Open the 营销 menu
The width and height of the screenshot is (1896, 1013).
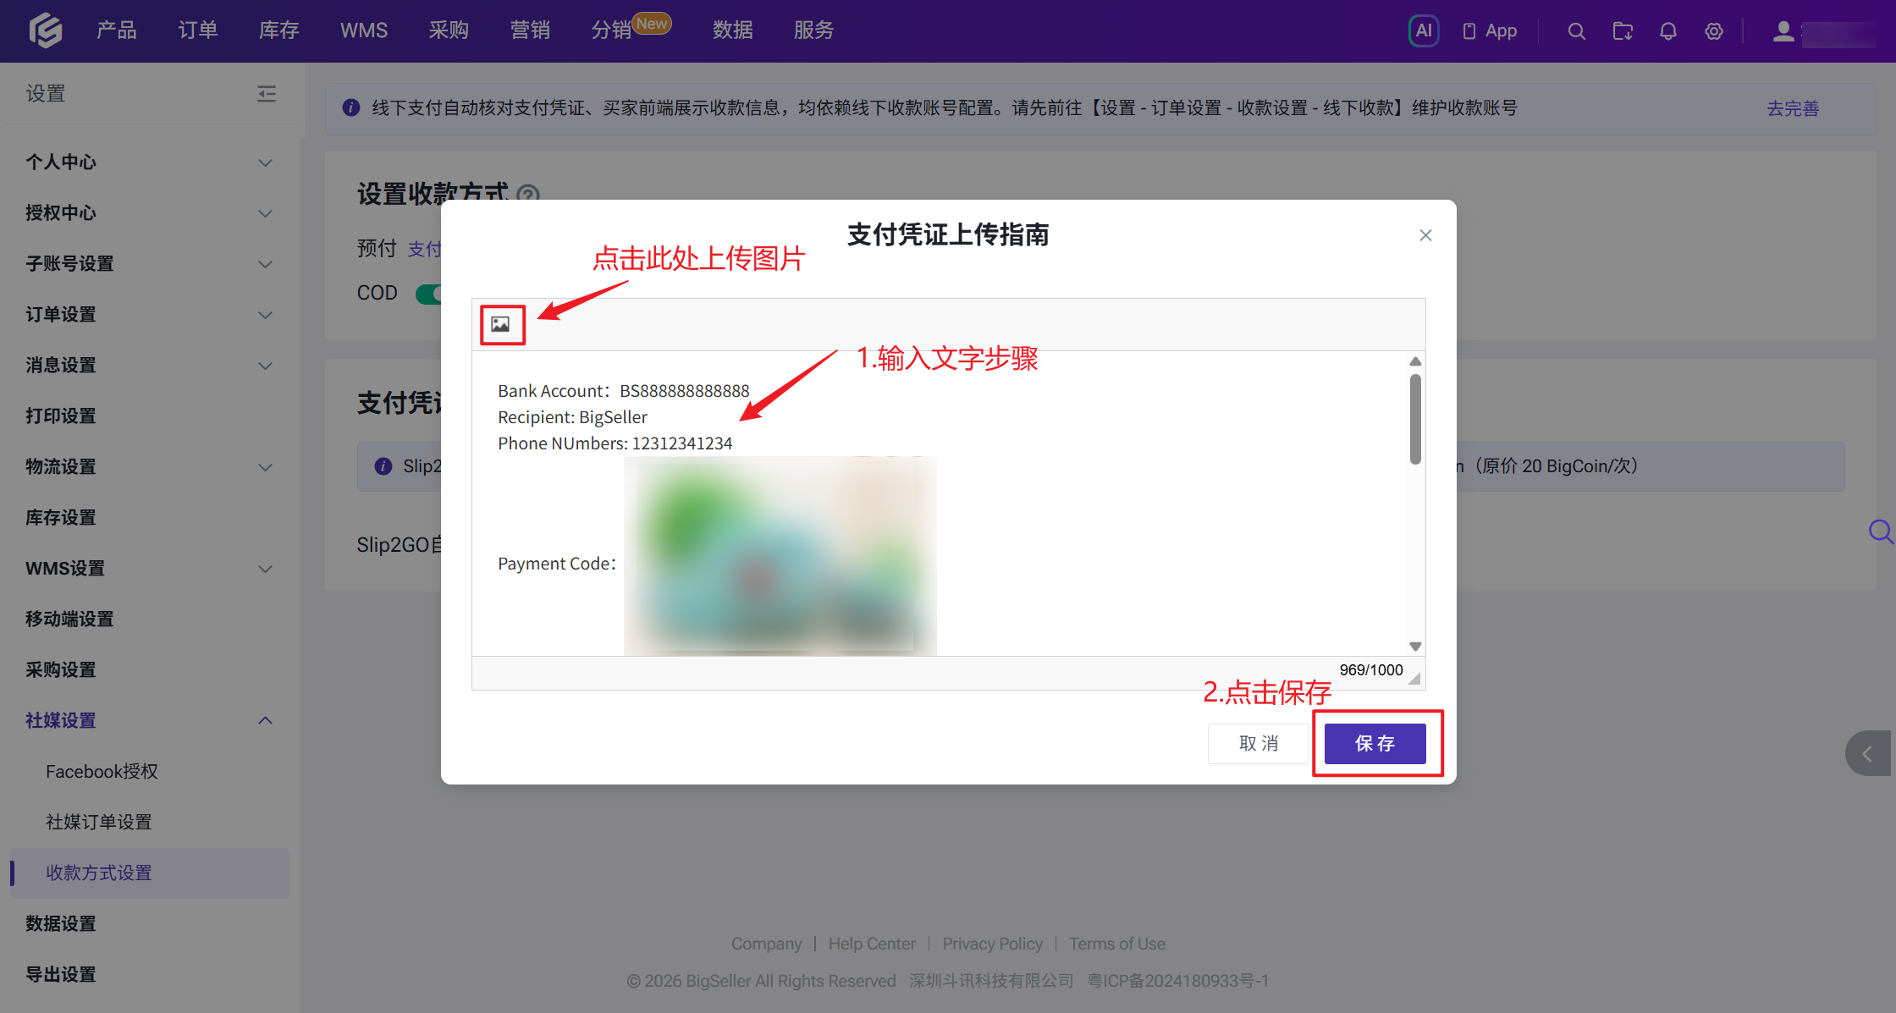tap(530, 30)
